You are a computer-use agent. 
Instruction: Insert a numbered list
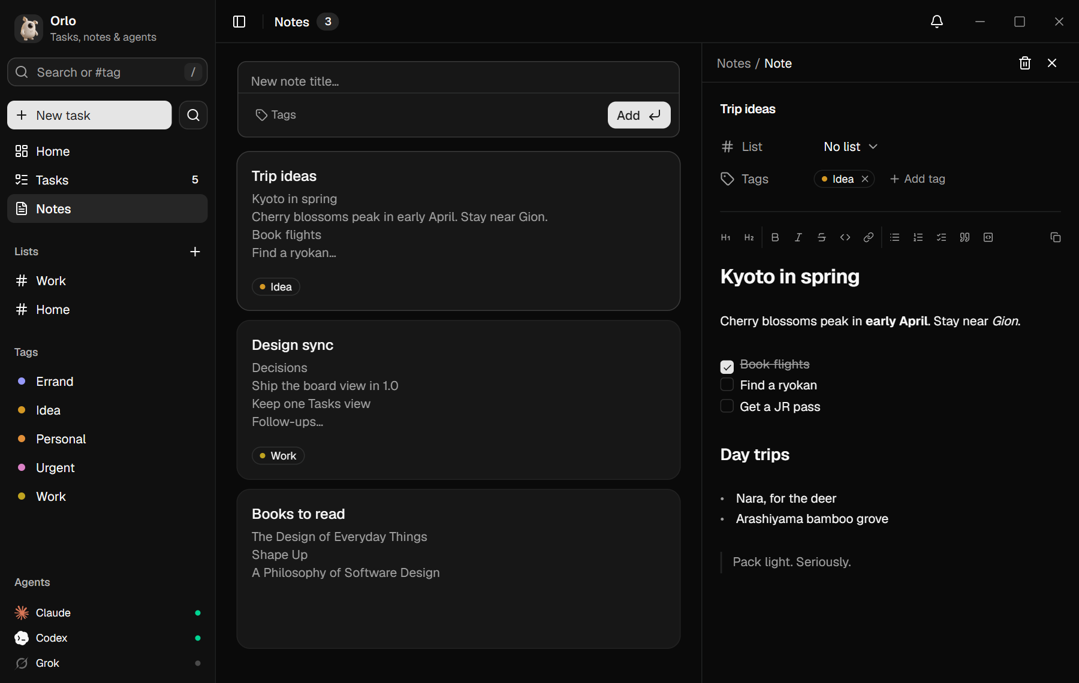(918, 237)
